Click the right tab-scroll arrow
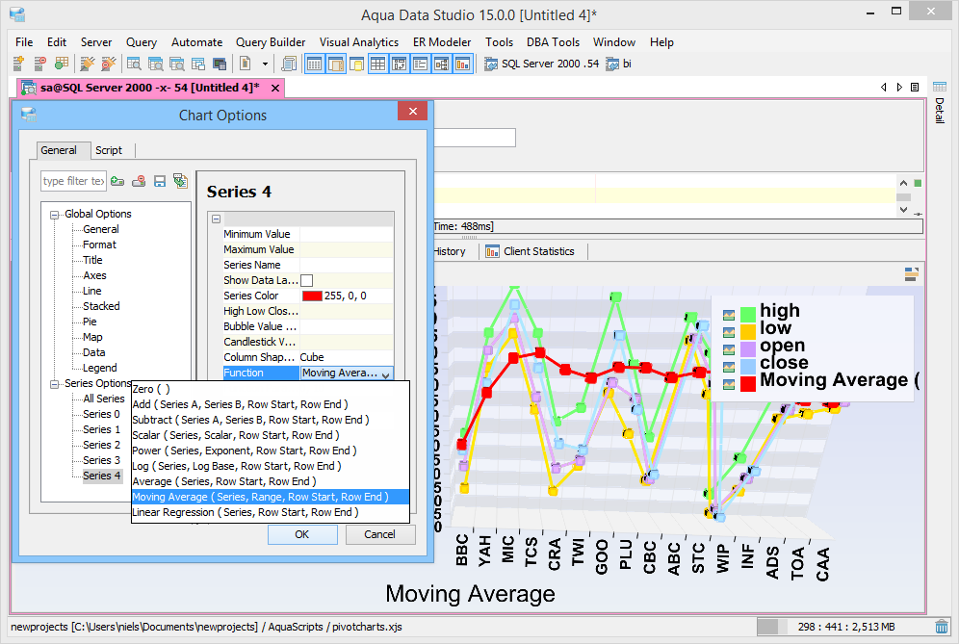 pos(899,88)
